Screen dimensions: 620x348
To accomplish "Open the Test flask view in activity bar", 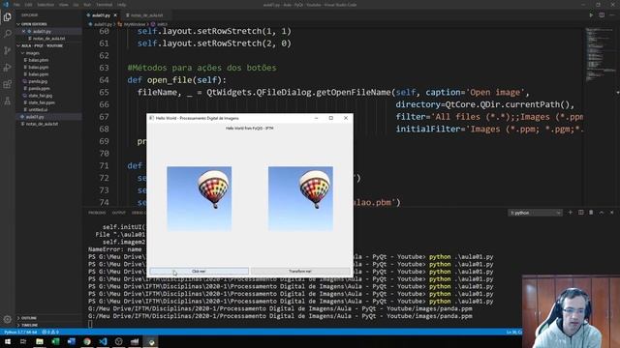I will click(8, 101).
